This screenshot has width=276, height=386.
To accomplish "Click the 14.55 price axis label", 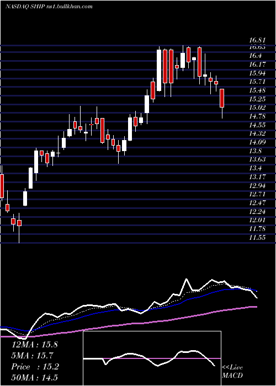I will [x=257, y=125].
